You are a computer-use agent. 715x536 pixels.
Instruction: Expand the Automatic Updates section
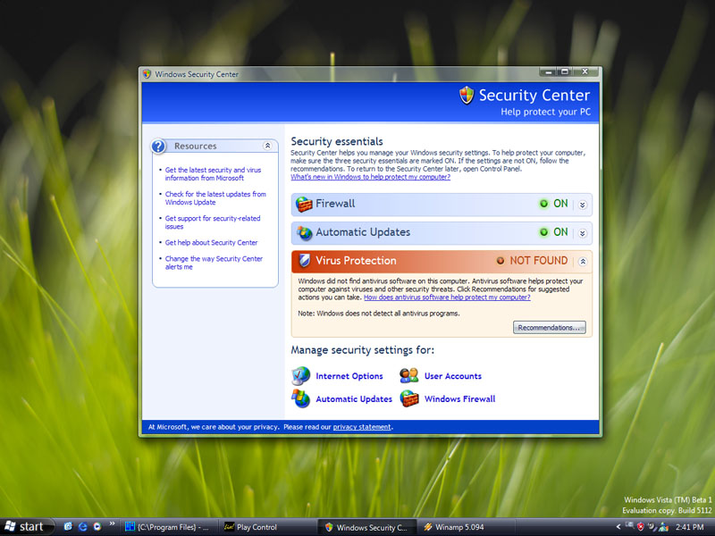583,233
